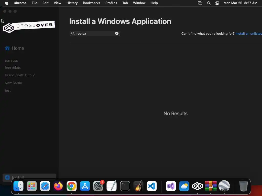Select the test bottle
Screen dimensions: 262x196
pyautogui.click(x=8, y=91)
